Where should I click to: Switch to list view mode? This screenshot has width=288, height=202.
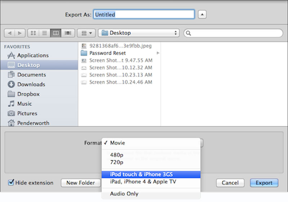pos(45,33)
